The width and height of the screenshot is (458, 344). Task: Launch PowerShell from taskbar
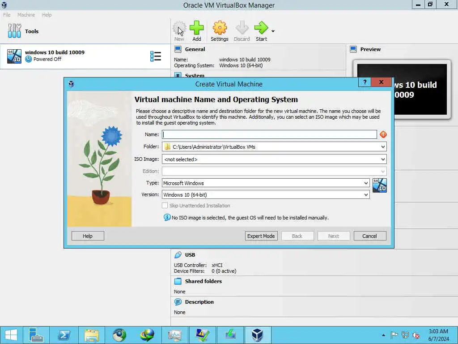(x=64, y=335)
